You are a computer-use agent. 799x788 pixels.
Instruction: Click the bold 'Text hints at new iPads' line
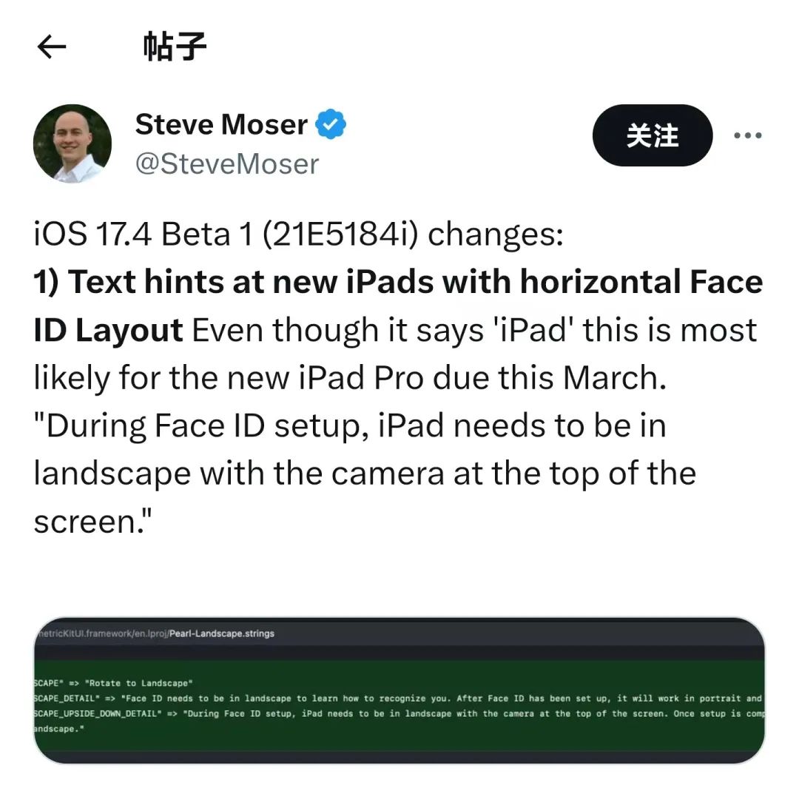tap(399, 282)
